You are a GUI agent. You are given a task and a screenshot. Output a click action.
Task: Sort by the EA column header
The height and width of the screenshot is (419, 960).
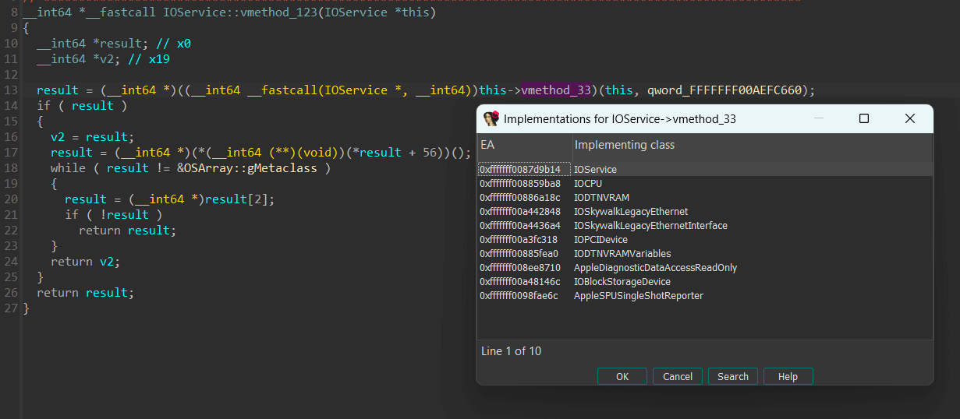click(x=525, y=145)
